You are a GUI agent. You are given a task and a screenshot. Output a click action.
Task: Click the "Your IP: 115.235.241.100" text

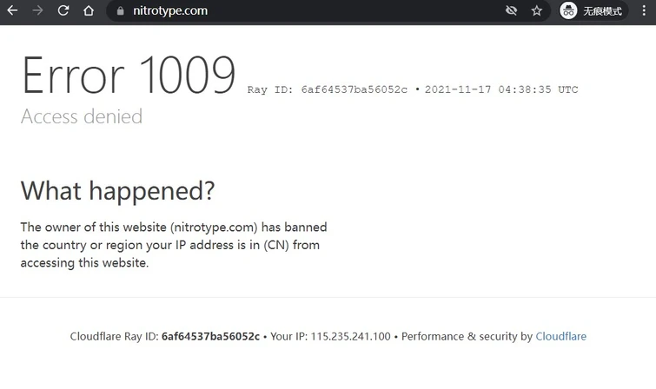click(330, 336)
